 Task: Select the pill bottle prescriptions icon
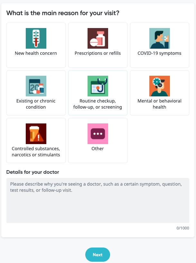pyautogui.click(x=98, y=38)
